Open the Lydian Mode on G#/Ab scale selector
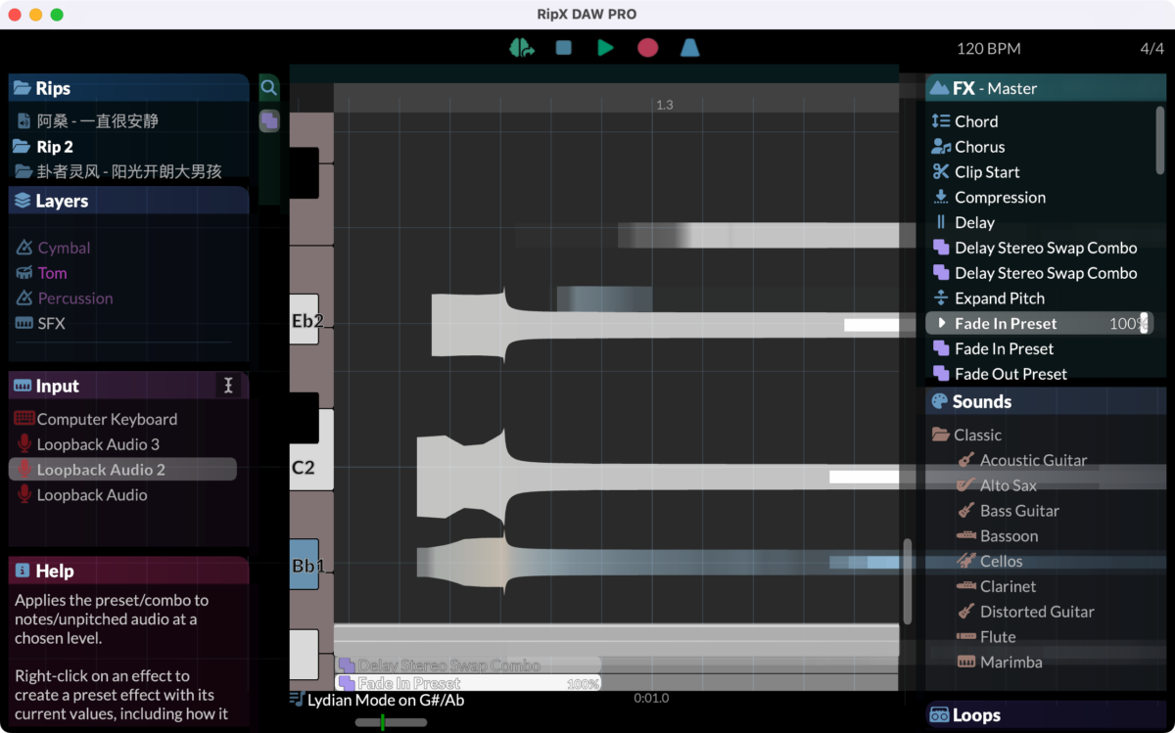This screenshot has width=1175, height=733. click(x=377, y=700)
